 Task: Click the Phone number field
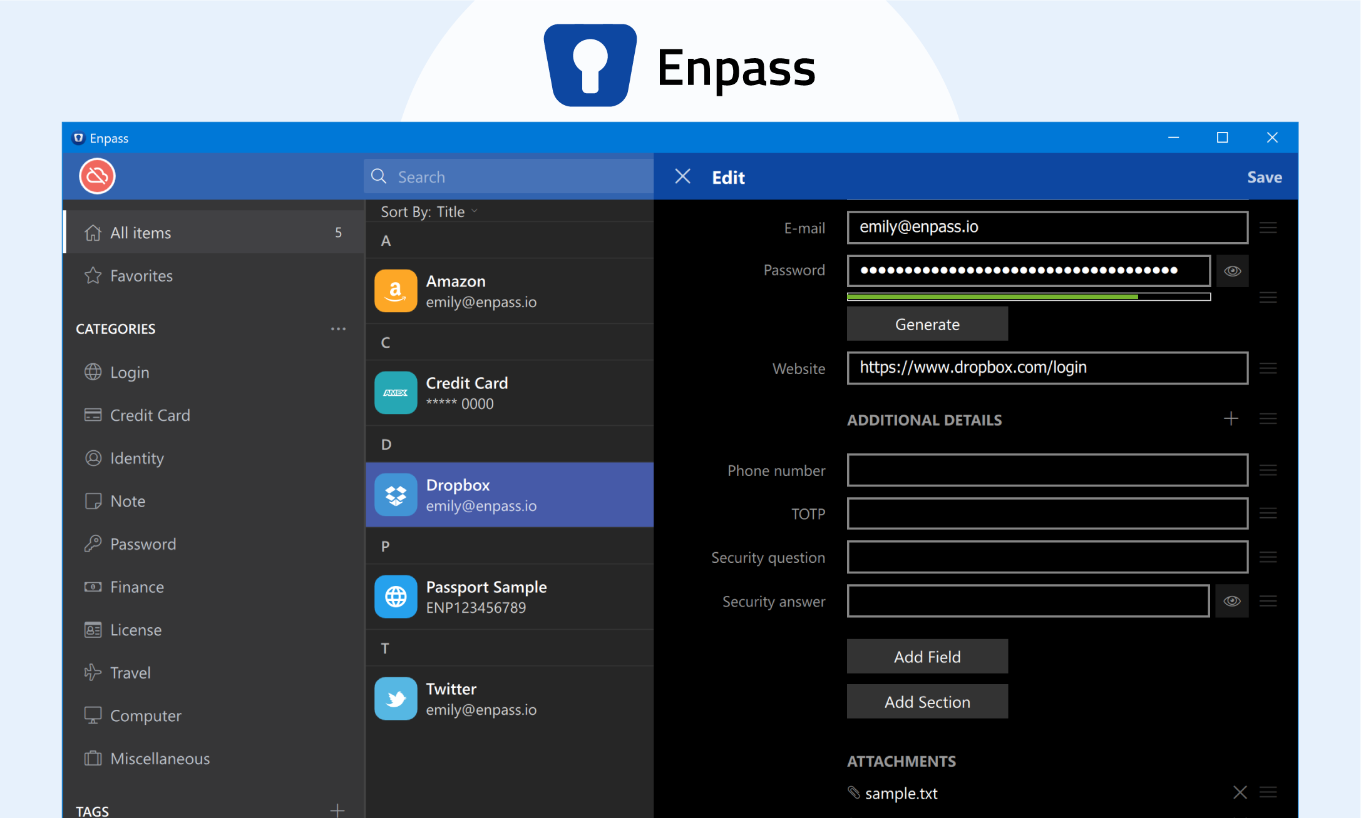pos(1047,470)
